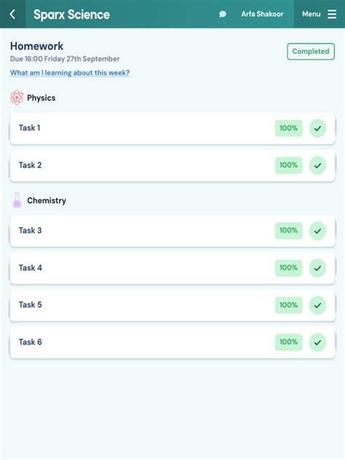Open the Arfa Shakoor user name
Screen dimensions: 345x460
tap(262, 14)
